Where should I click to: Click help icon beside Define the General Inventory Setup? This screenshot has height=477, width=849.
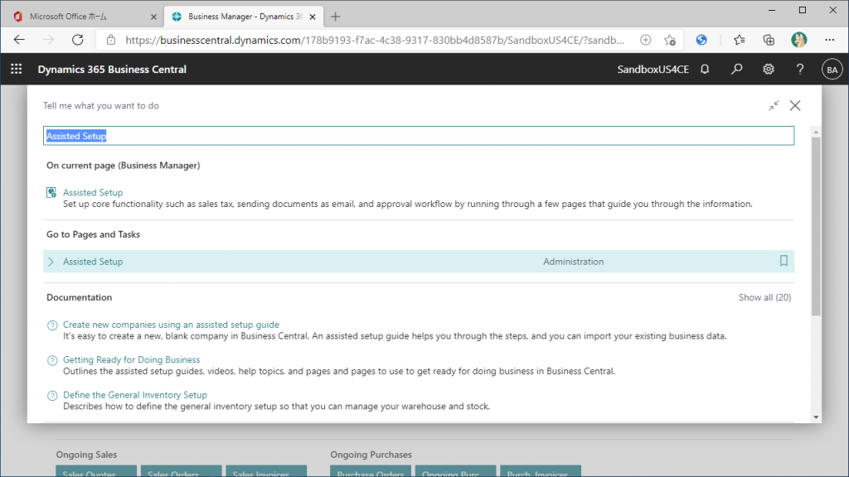(52, 395)
